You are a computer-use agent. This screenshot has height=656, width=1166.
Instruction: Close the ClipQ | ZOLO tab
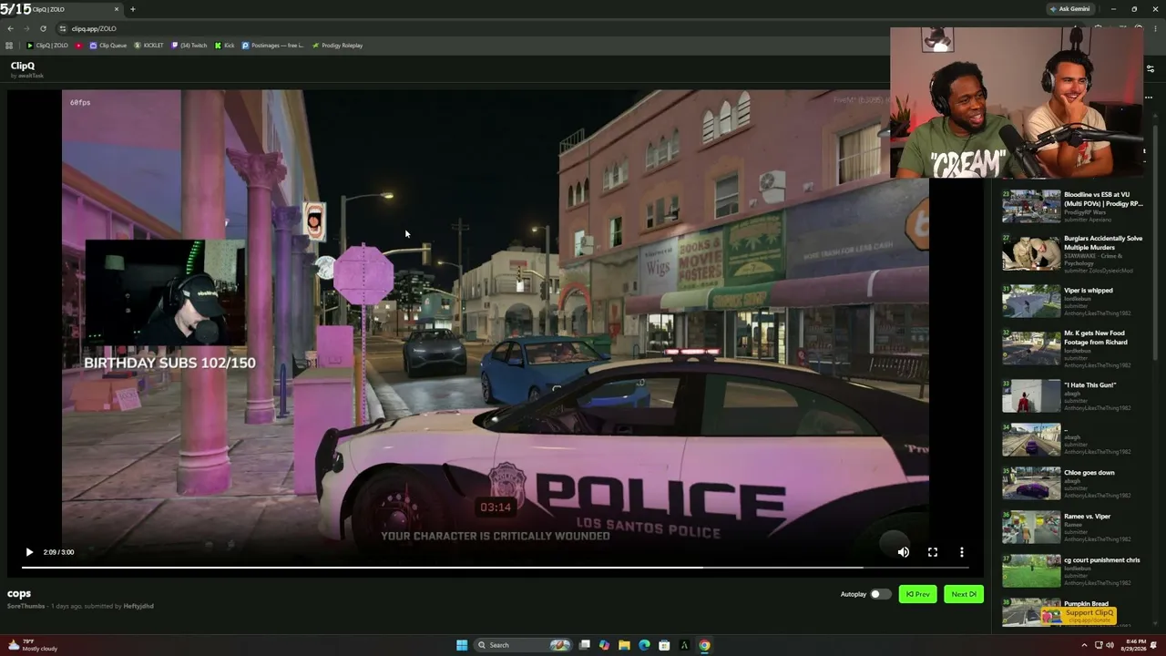(117, 9)
